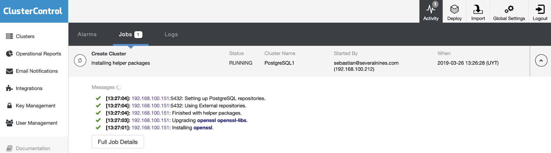Screen dimensions: 551x153
Task: Click IP link in 'Using External repositories' line
Action: 150,106
